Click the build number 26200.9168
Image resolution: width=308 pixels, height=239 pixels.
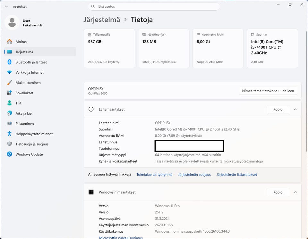(164, 225)
